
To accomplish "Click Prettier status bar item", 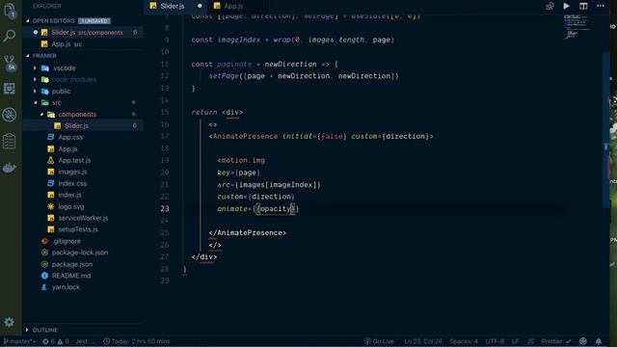I will pos(556,341).
